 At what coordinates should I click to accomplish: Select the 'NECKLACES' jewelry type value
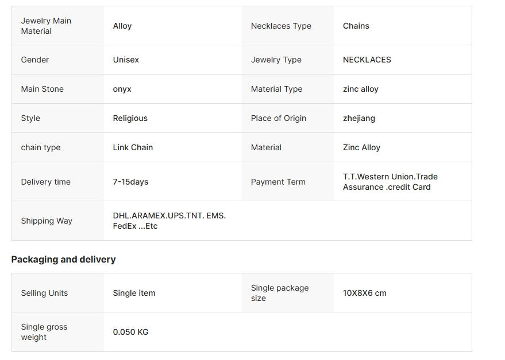point(367,60)
